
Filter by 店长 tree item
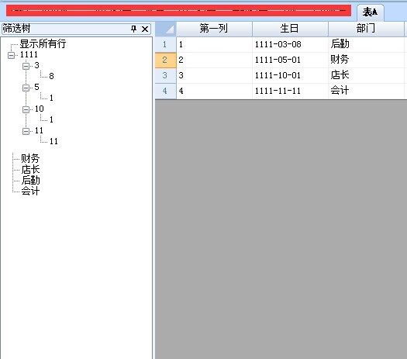[x=30, y=169]
